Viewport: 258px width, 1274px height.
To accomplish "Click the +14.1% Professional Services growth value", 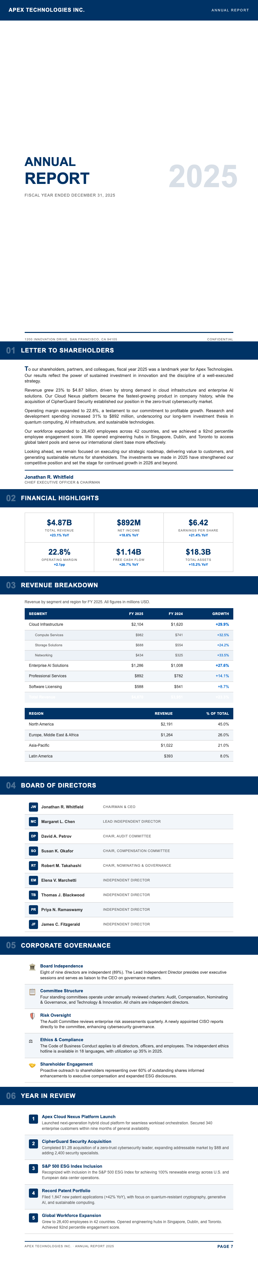I will tap(222, 676).
